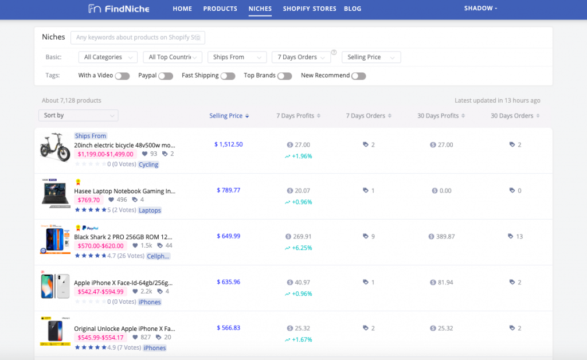
Task: Click the PayPal icon on Black Shark row
Action: pos(90,228)
